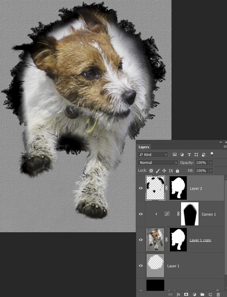227x297 pixels.
Task: Click the Layer 1 name label
Action: (173, 266)
